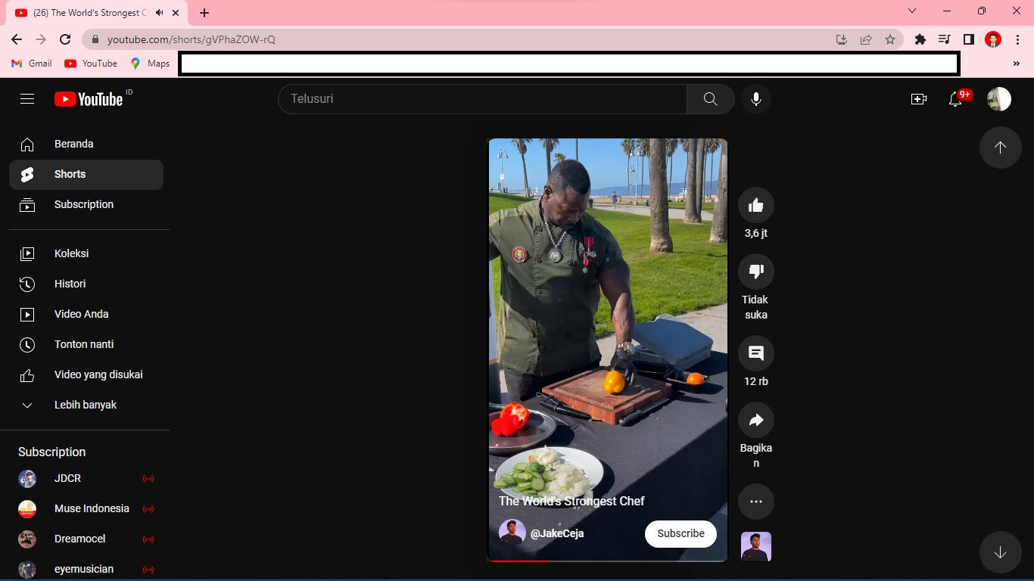This screenshot has width=1034, height=581.
Task: Click the Tonton nanti clock icon
Action: tap(27, 344)
